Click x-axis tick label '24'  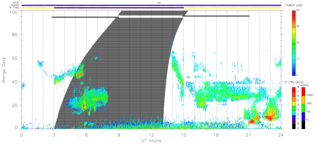click(281, 134)
